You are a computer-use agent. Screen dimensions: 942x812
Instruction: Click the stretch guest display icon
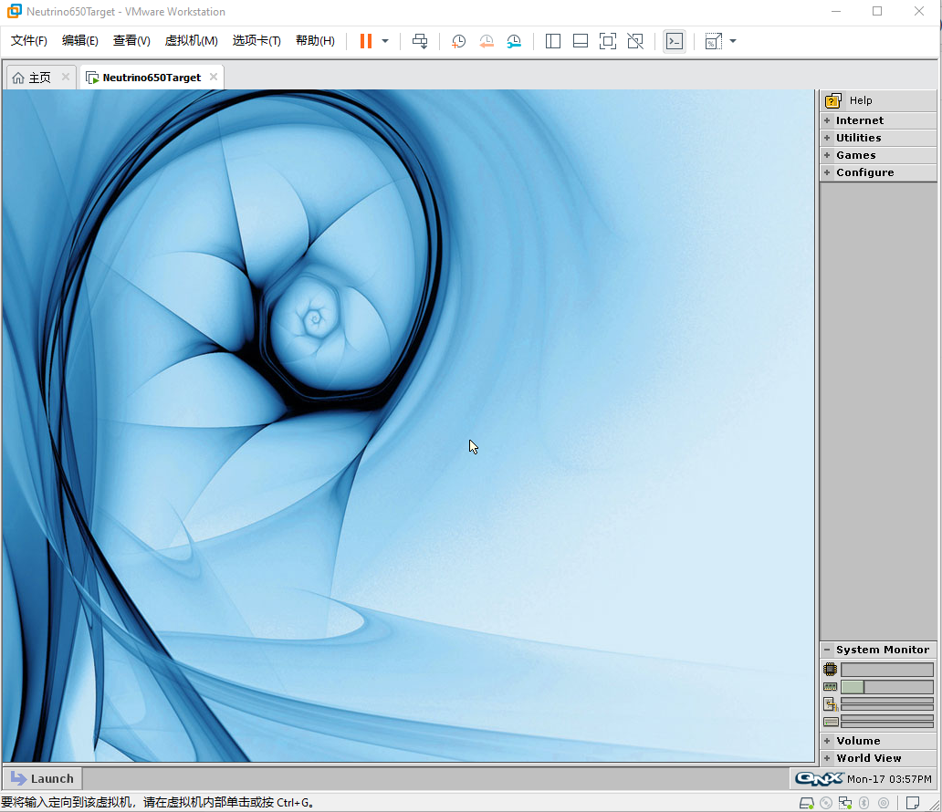[713, 41]
